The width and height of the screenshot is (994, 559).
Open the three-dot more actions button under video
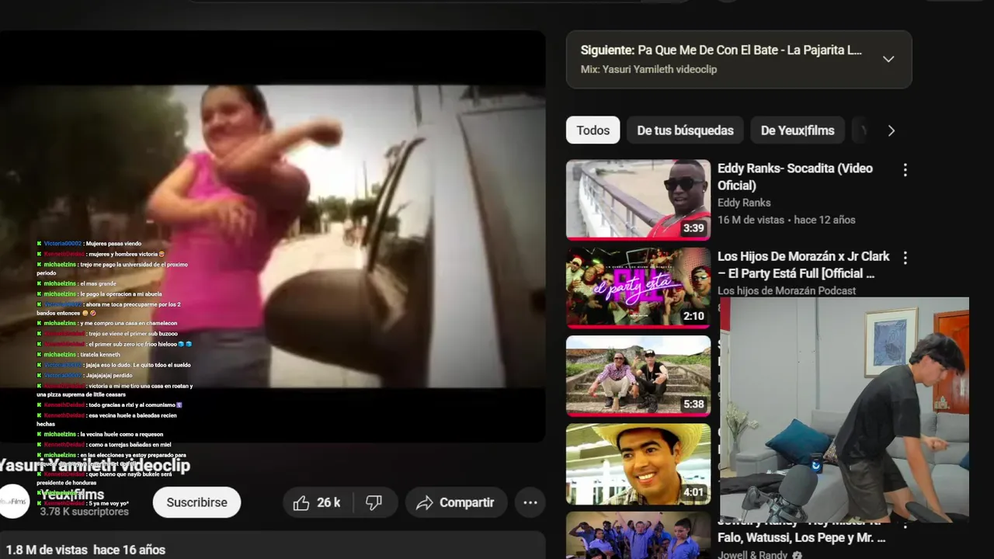(x=530, y=502)
